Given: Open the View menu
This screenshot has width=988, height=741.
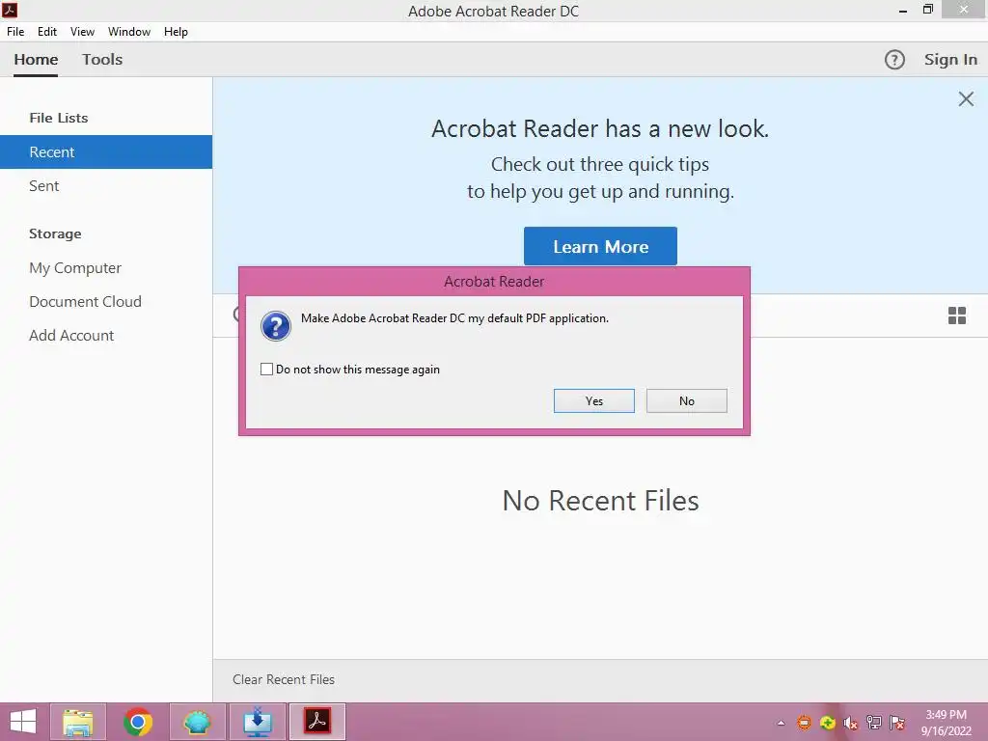Looking at the screenshot, I should pyautogui.click(x=82, y=32).
